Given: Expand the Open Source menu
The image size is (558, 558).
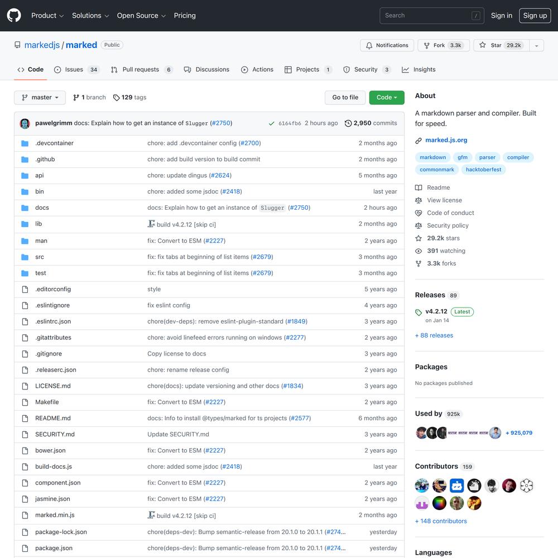Looking at the screenshot, I should (x=141, y=15).
